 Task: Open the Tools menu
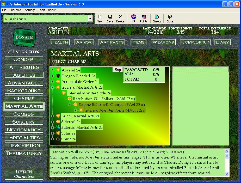tap(42, 10)
